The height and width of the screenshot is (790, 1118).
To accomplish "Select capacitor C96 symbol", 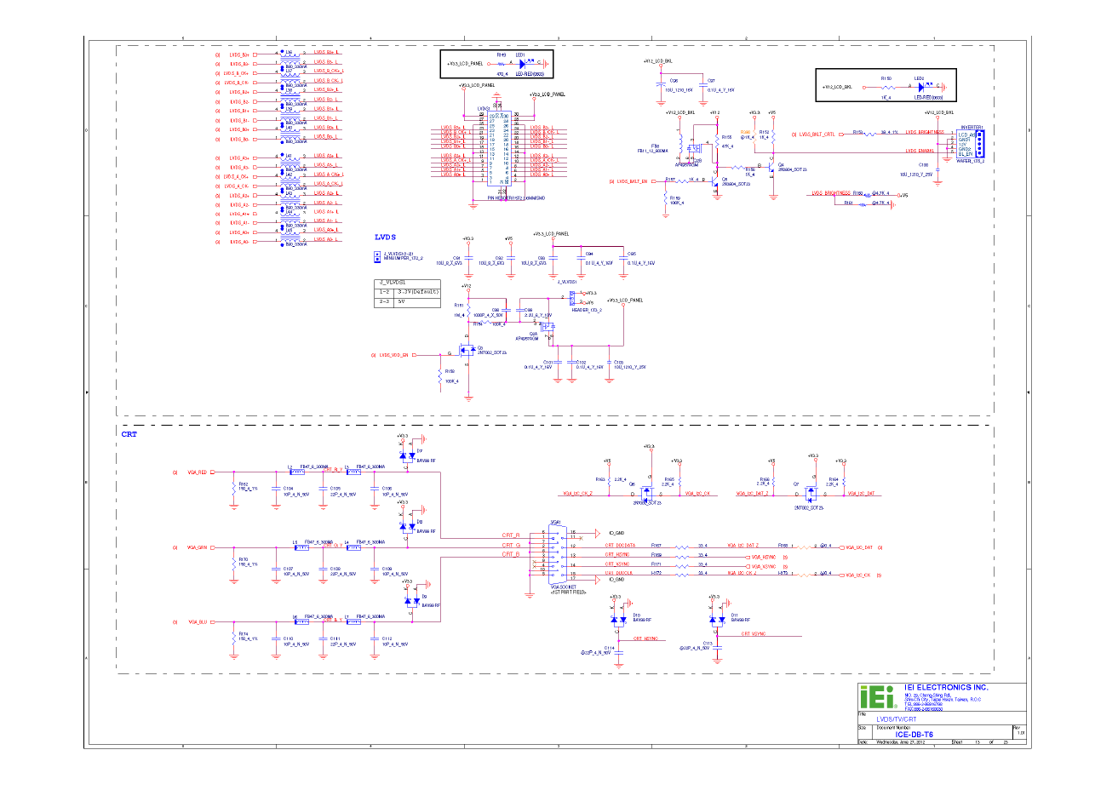I will pyautogui.click(x=662, y=85).
